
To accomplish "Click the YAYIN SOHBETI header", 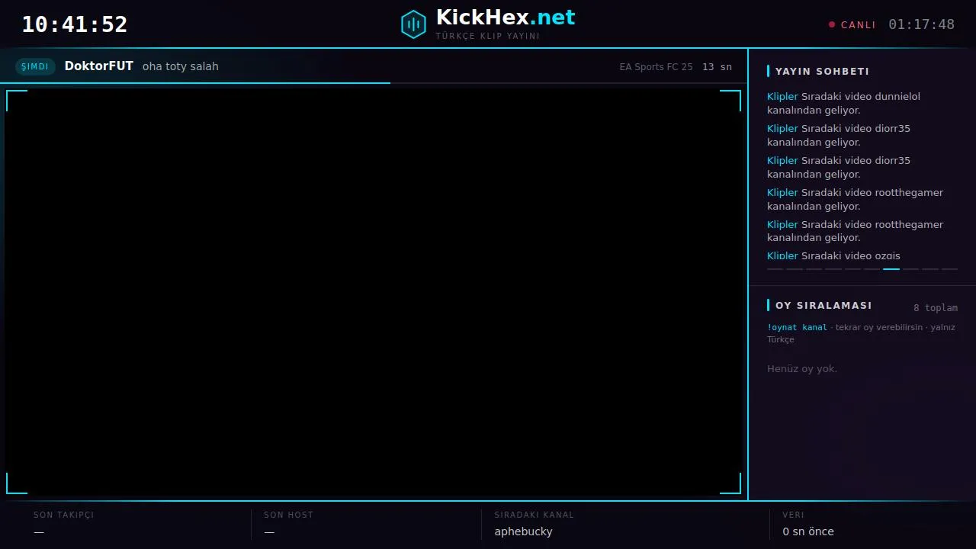I will tap(822, 72).
